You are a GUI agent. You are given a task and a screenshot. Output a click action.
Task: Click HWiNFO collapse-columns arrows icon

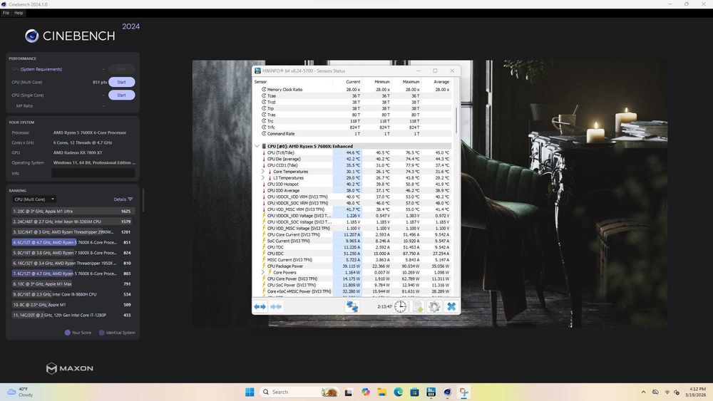tap(275, 306)
